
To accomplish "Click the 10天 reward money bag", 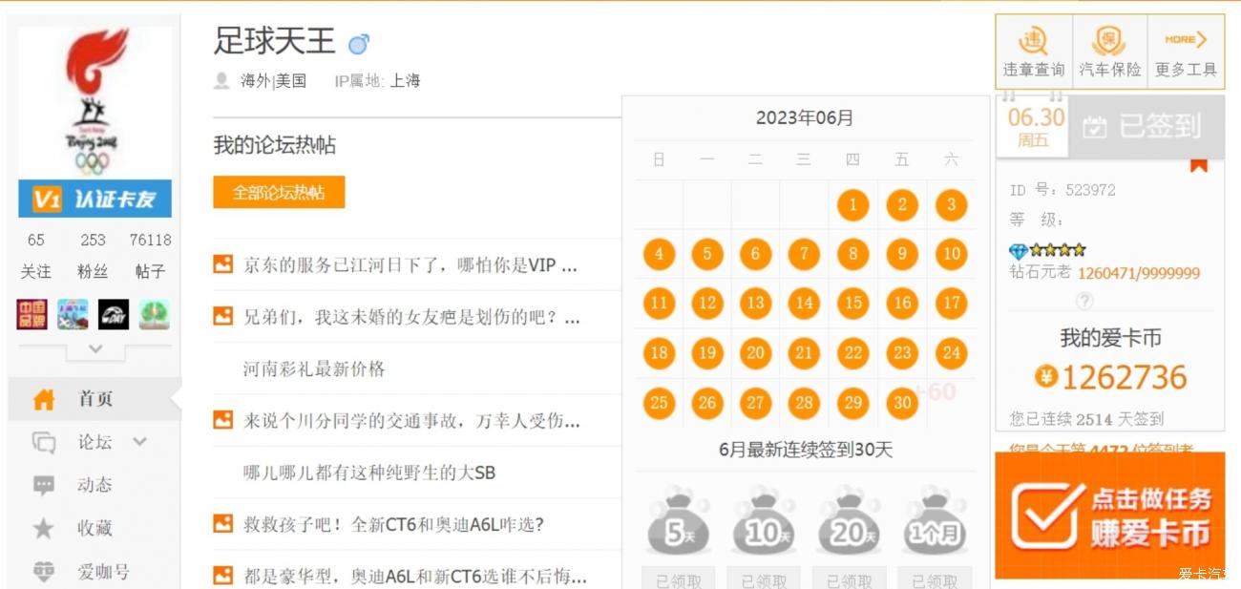I will (x=764, y=523).
